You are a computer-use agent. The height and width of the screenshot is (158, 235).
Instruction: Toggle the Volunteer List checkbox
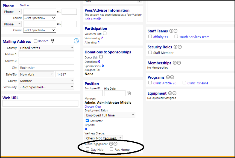pos(105,33)
